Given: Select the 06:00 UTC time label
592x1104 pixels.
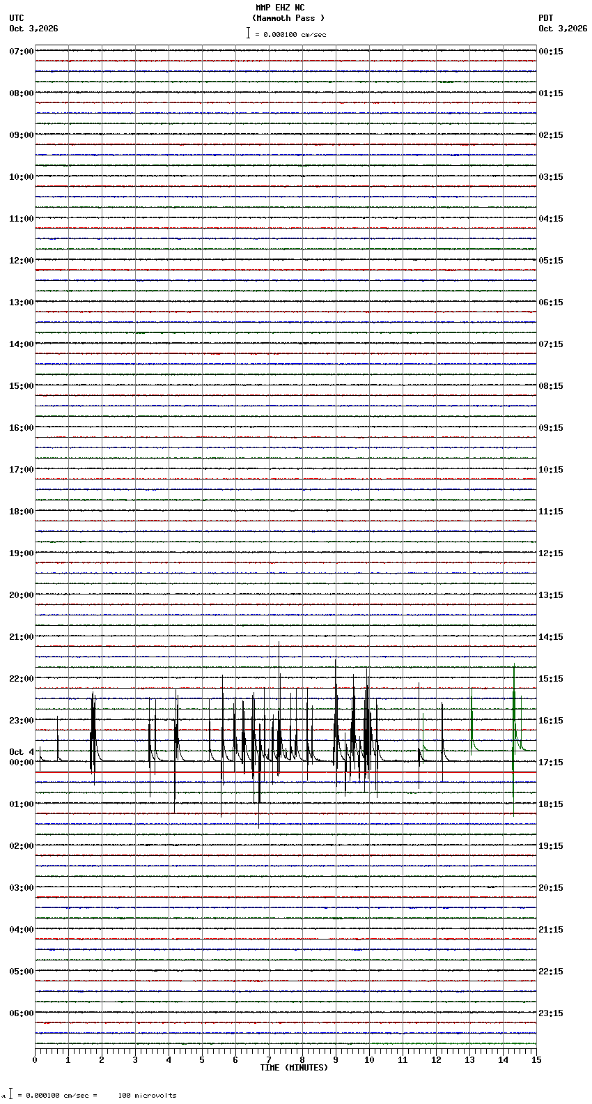Looking at the screenshot, I should [x=21, y=1013].
